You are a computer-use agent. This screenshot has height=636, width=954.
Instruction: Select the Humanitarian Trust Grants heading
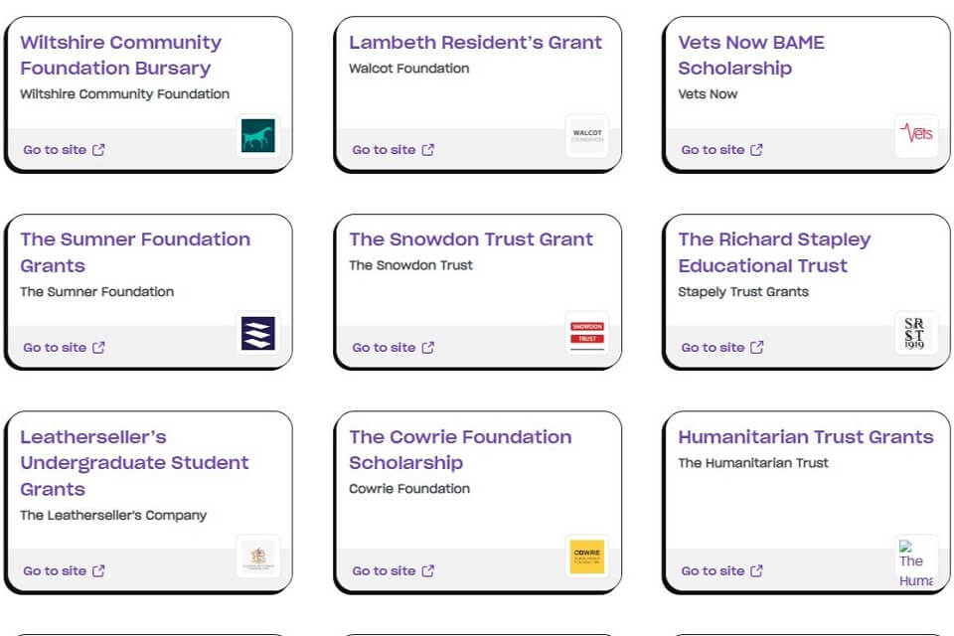click(x=805, y=437)
